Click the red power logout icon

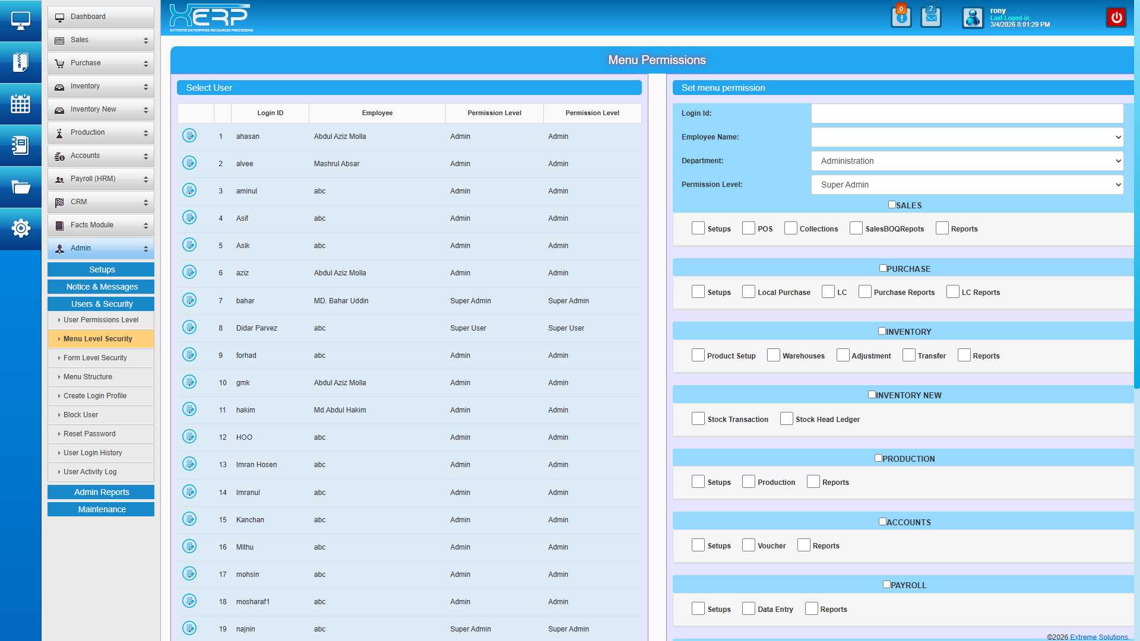tap(1116, 18)
